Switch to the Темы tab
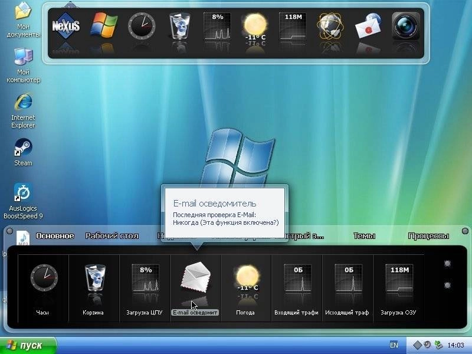The height and width of the screenshot is (354, 472). tap(364, 235)
